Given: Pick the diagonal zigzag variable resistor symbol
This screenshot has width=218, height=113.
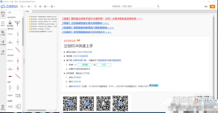Looking at the screenshot, I should point(18,50).
